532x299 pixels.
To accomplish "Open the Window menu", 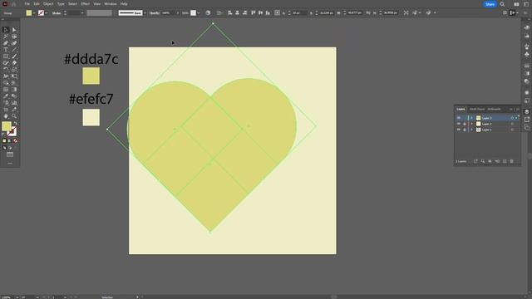I will pyautogui.click(x=111, y=4).
